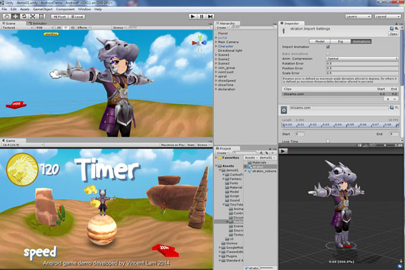Open the GameObject menu
The width and height of the screenshot is (405, 270).
(43, 9)
